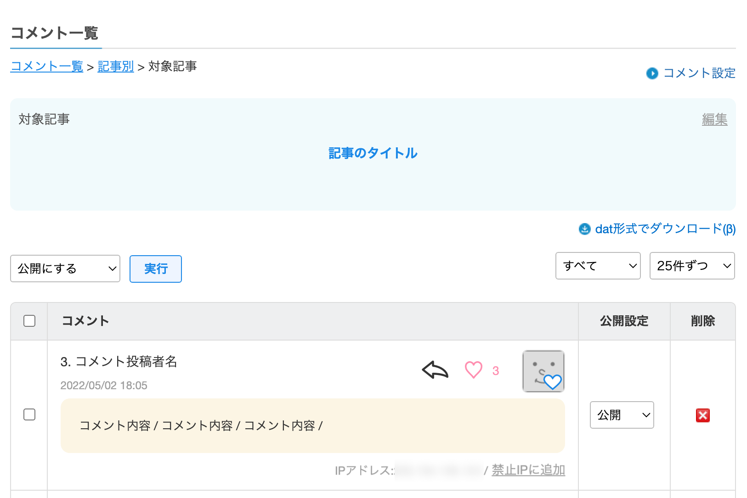Screen dimensions: 747x498
Task: Tick the checkbox for comment 3
Action: 29,414
